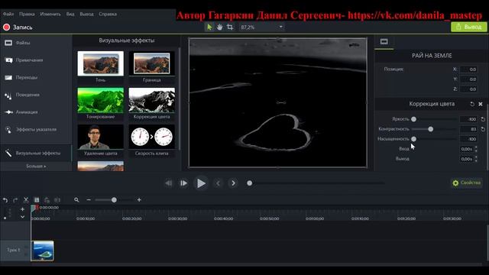Reset the Контрастность contrast value
Image resolution: width=489 pixels, height=275 pixels.
pyautogui.click(x=483, y=129)
